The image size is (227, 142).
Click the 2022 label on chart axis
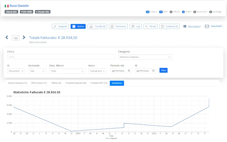tap(78, 134)
